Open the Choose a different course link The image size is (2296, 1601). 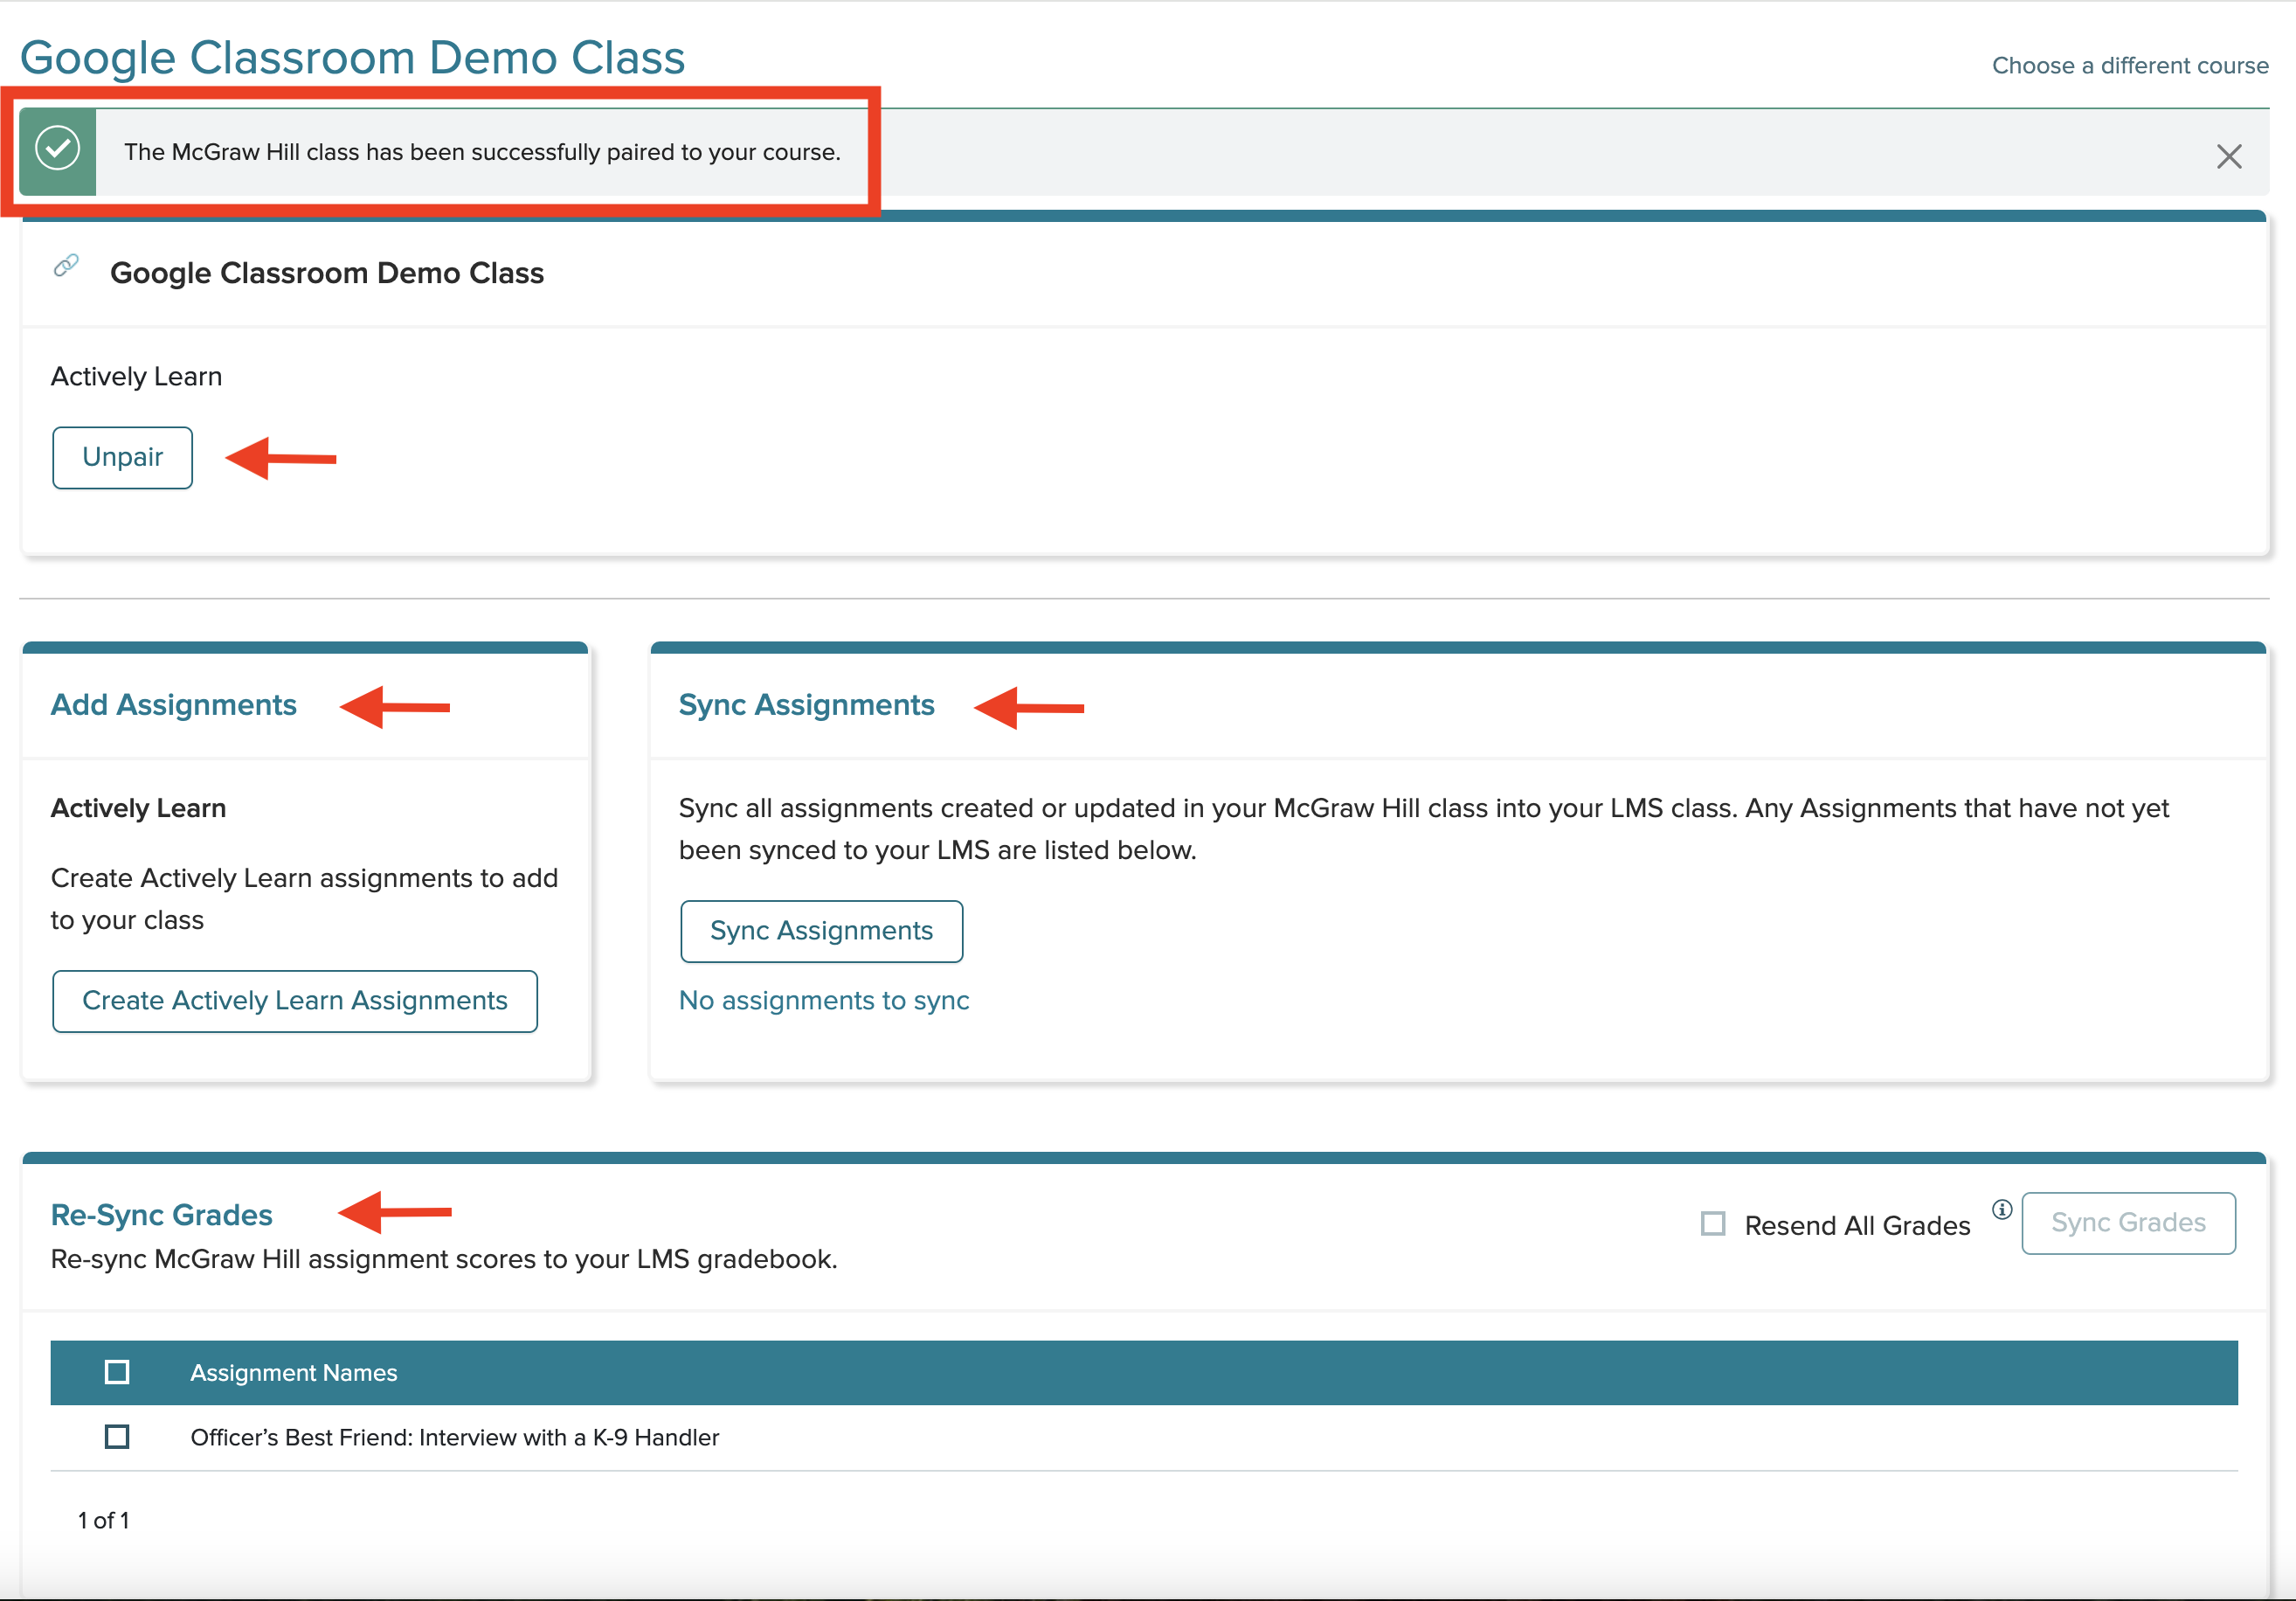(x=2130, y=66)
